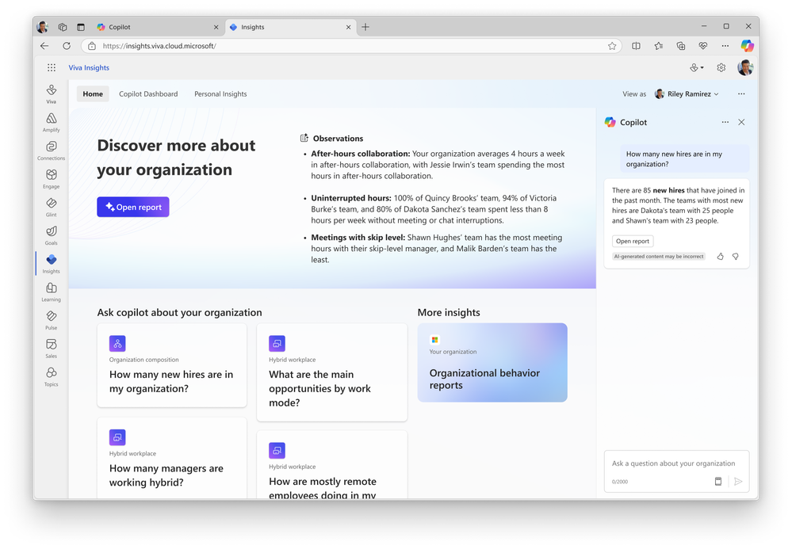Expand the Viva header icon dropdown
Viewport: 792px width, 549px height.
pyautogui.click(x=697, y=67)
